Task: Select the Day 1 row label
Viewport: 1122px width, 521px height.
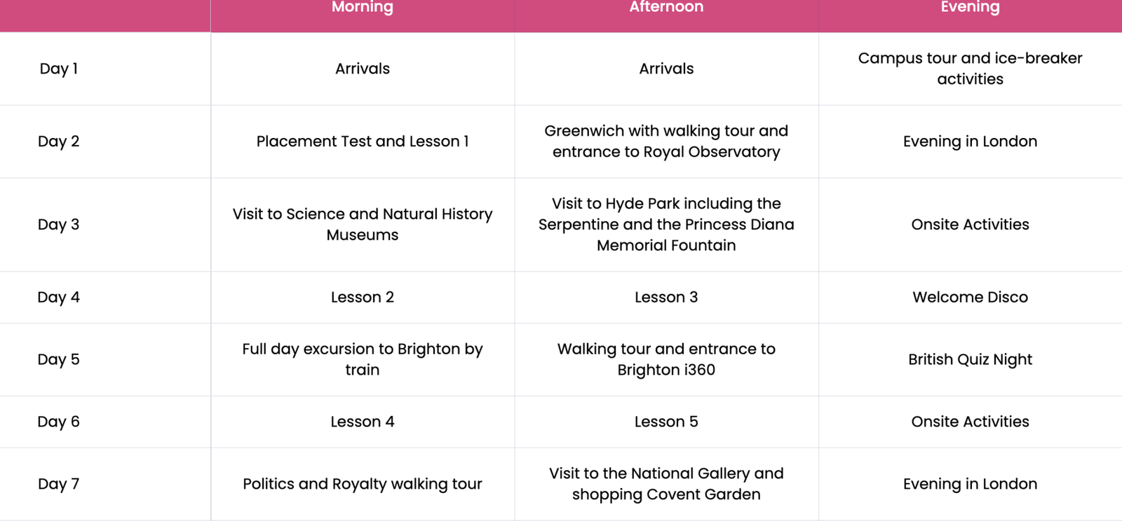Action: 59,69
